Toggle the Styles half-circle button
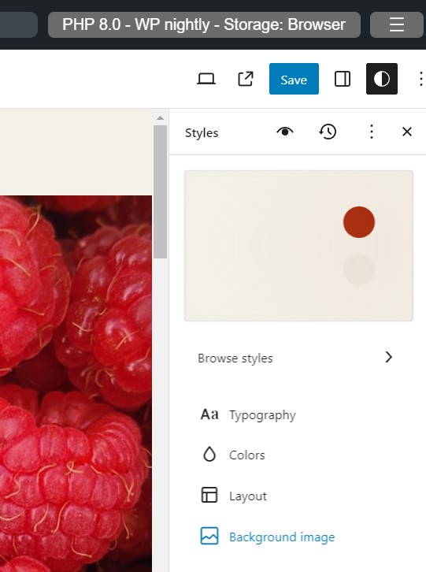This screenshot has height=572, width=426. click(381, 79)
